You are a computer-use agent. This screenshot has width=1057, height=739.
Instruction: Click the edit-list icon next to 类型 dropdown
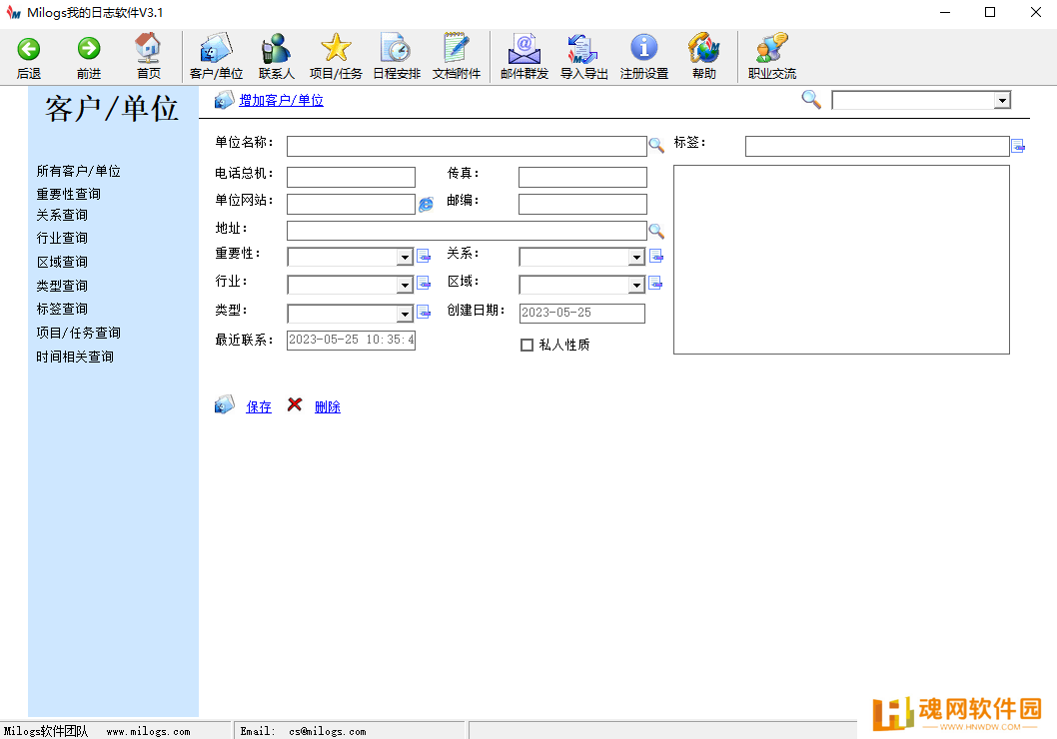click(424, 312)
